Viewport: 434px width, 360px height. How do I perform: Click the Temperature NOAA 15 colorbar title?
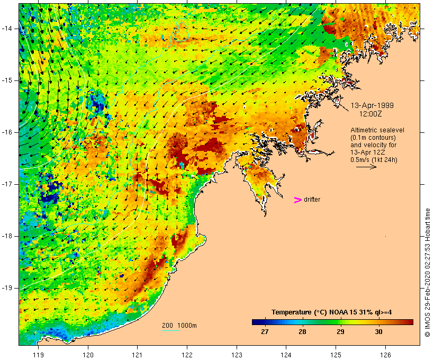click(332, 312)
